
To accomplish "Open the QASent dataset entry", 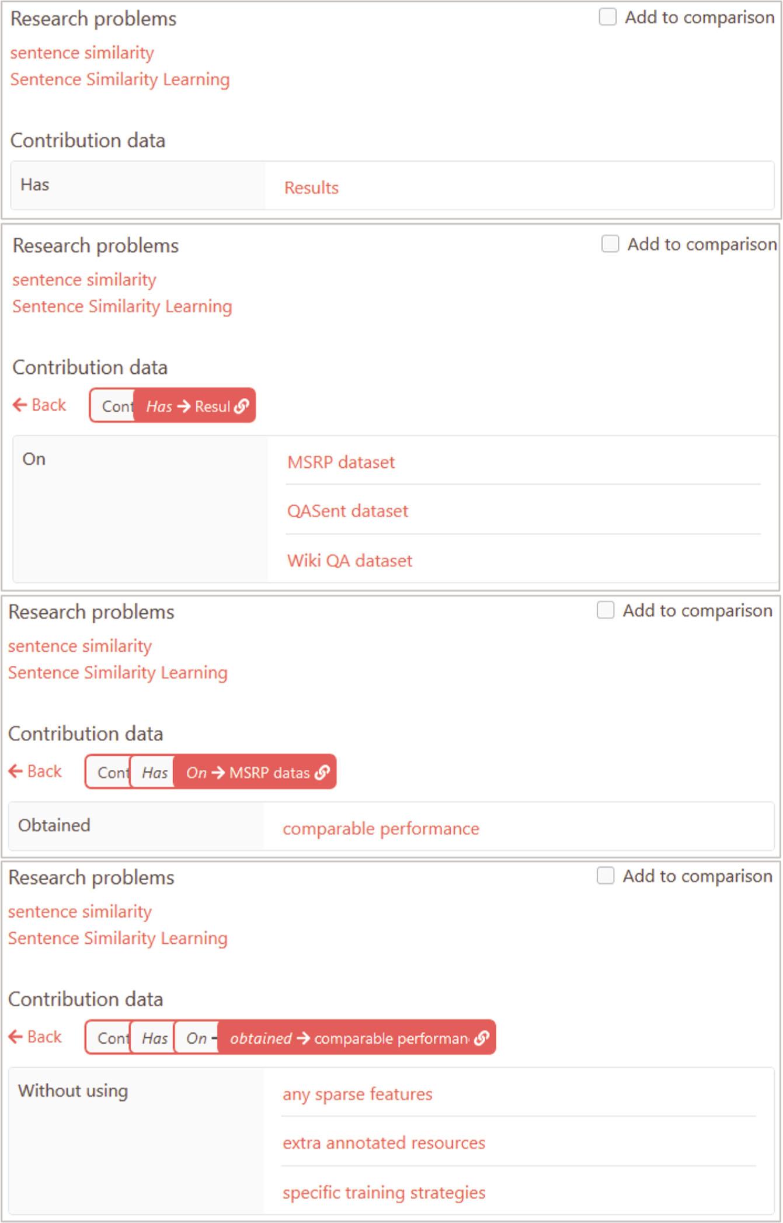I will 347,511.
